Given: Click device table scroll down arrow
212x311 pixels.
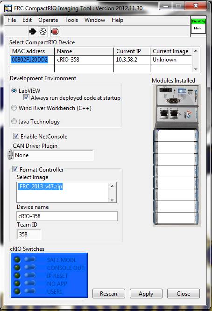Looking at the screenshot, I should [196, 69].
